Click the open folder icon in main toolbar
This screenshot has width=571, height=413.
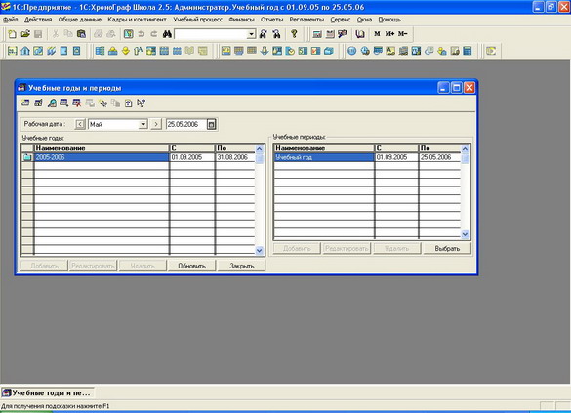pos(25,34)
